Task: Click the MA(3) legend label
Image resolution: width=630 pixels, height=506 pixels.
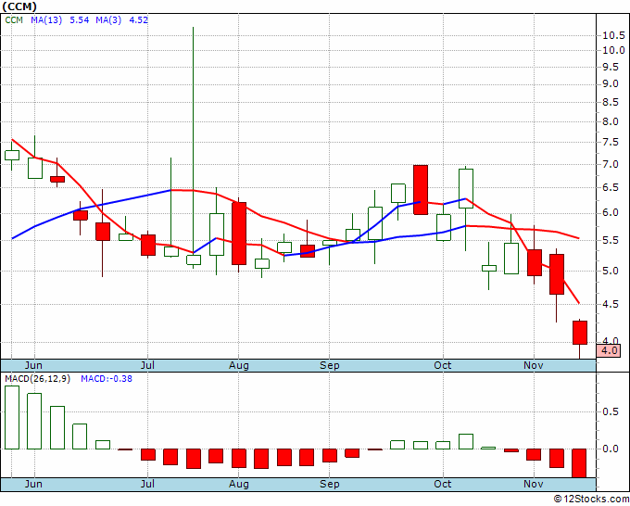Action: tap(108, 19)
